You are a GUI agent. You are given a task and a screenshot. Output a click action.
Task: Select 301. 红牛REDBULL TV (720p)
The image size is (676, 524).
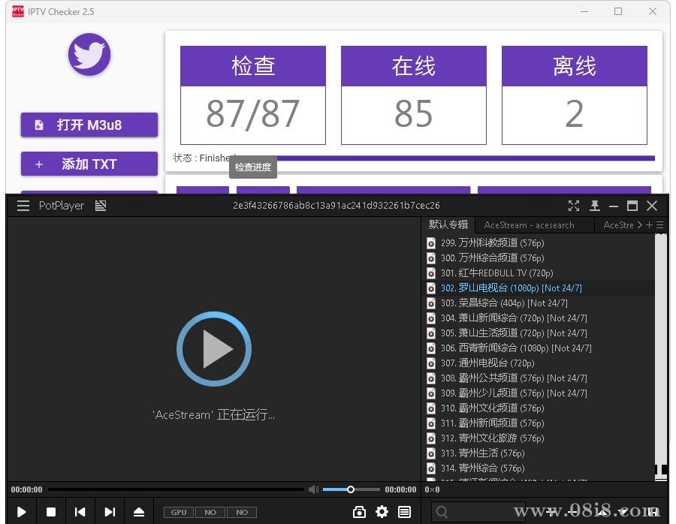(x=539, y=273)
